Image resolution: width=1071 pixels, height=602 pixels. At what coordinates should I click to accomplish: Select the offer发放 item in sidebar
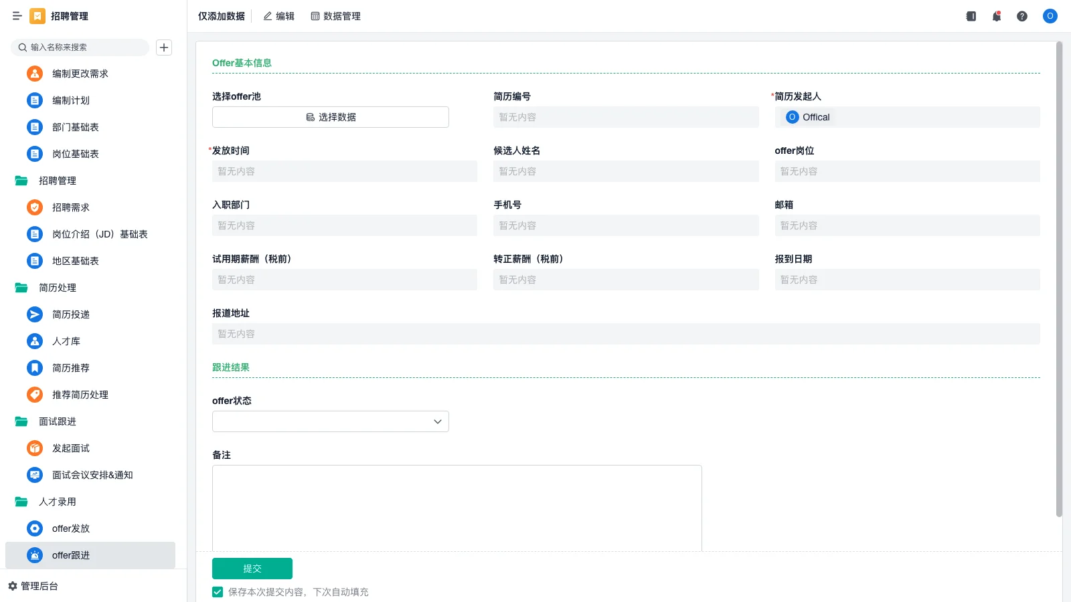click(70, 528)
